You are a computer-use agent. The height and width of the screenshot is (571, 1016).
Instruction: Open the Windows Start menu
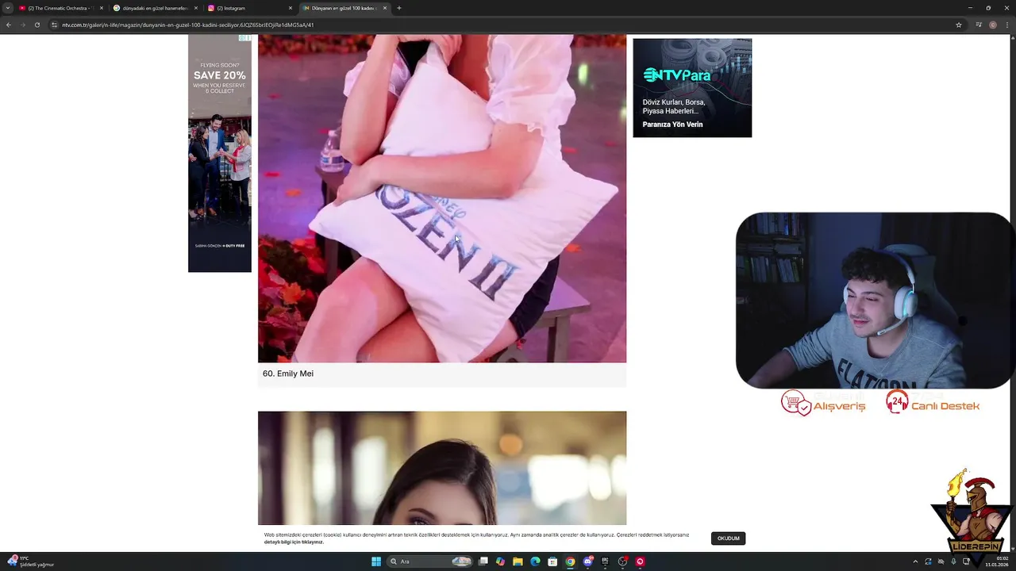(x=376, y=561)
